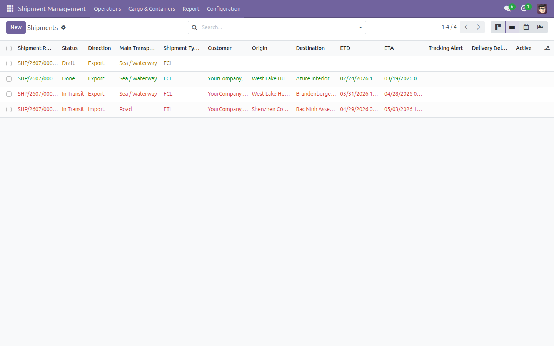Switch to Kanban view
554x346 pixels.
[498, 27]
